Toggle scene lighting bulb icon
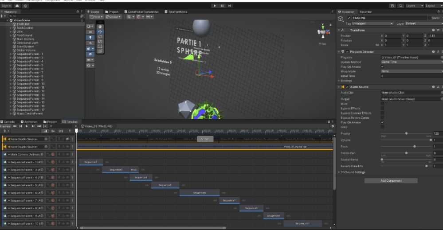This screenshot has height=230, width=443. (90, 38)
